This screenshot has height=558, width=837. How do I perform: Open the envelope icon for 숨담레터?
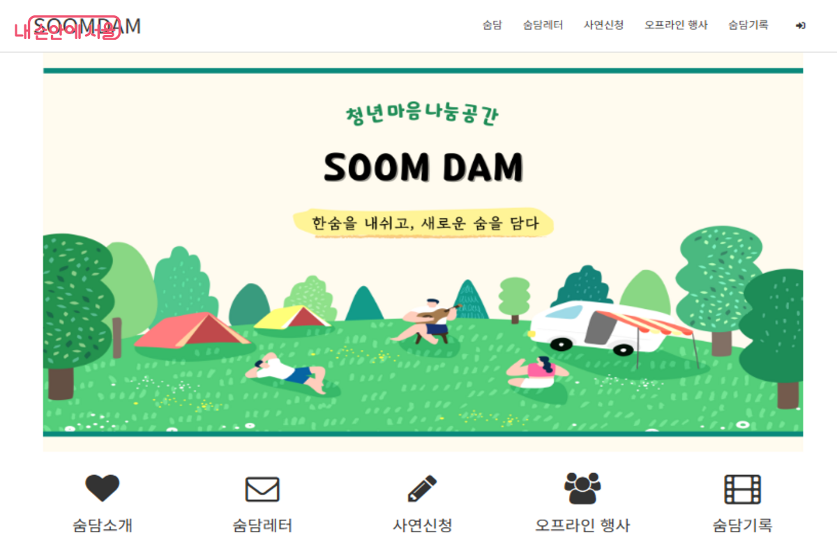[x=262, y=489]
